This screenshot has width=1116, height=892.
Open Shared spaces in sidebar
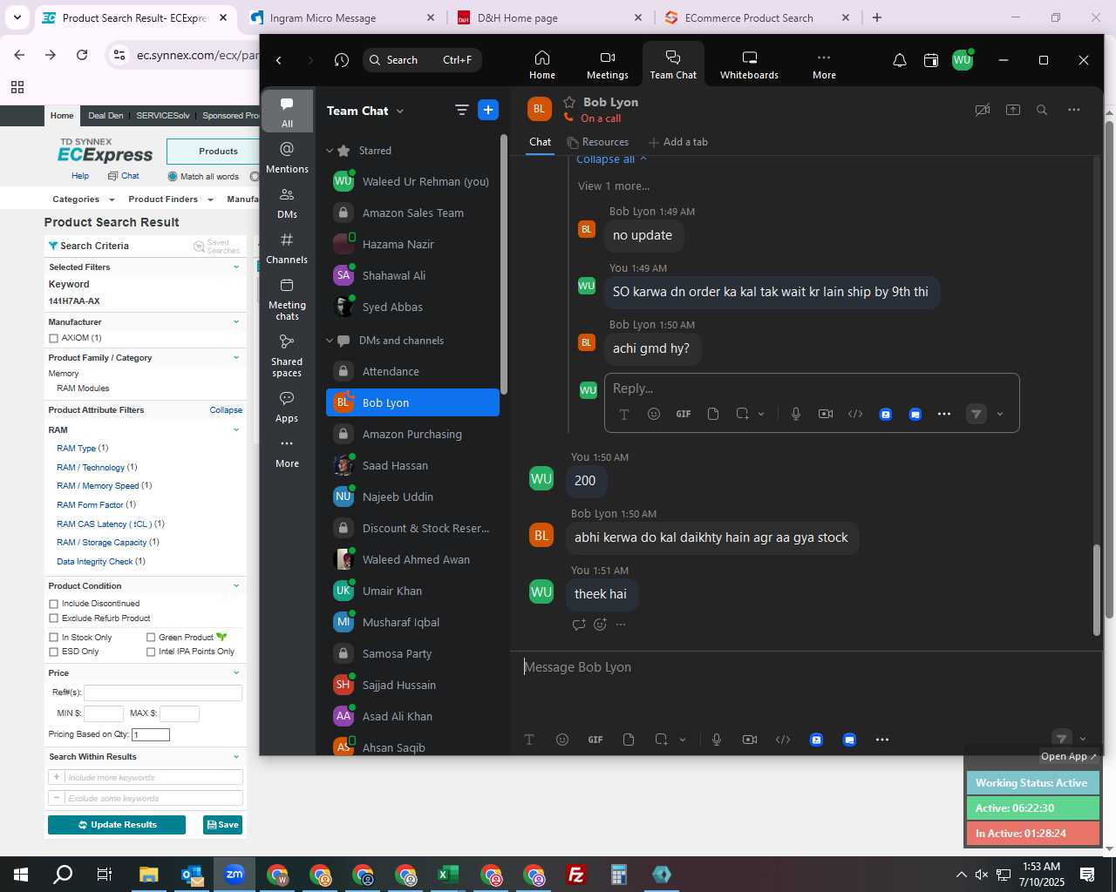click(287, 355)
